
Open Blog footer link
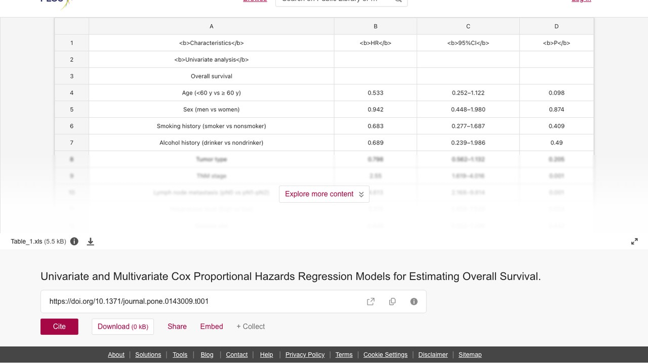click(207, 355)
